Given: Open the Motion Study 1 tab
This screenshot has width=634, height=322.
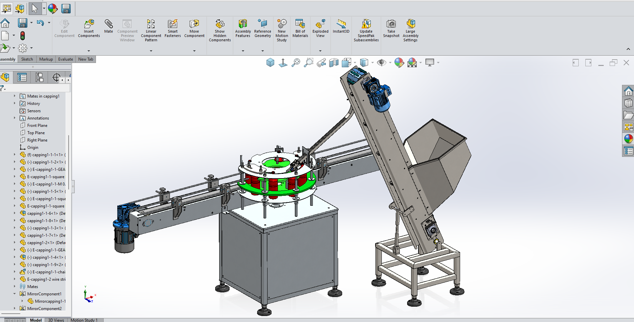Looking at the screenshot, I should [x=84, y=320].
